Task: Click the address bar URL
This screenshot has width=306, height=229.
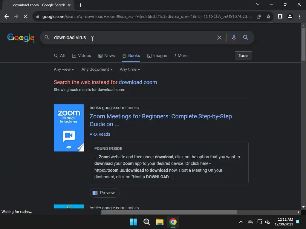Action: pos(147,17)
